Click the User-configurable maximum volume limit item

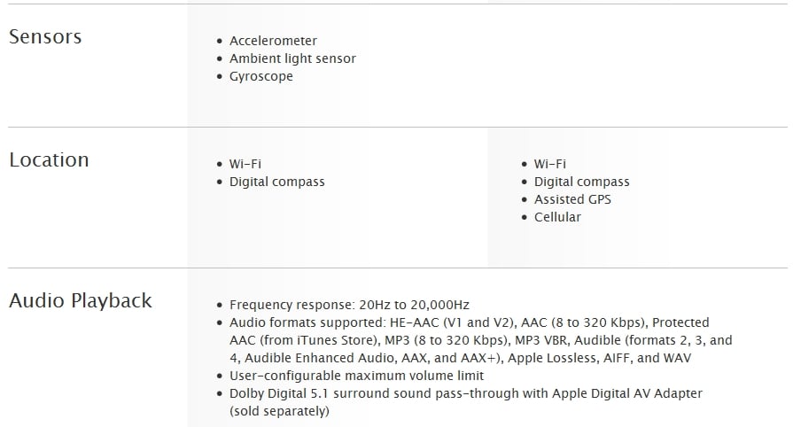point(356,376)
